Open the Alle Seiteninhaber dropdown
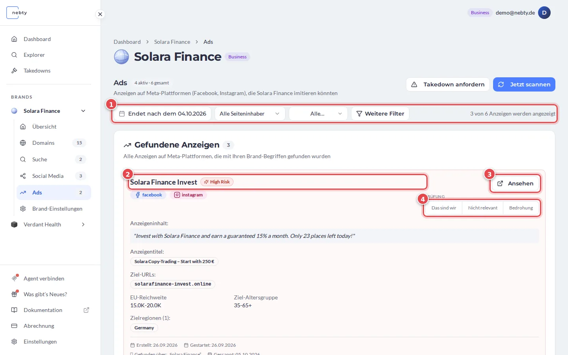Screen dimensions: 568x355 (x=250, y=114)
